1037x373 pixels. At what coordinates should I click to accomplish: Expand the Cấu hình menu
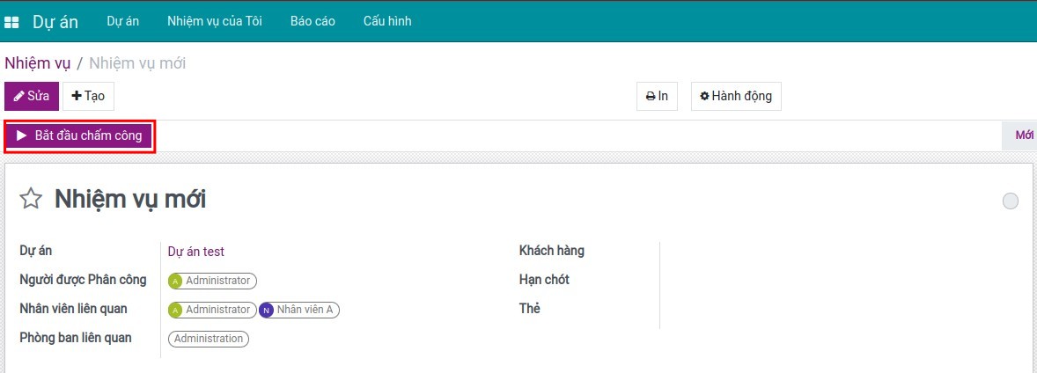(387, 21)
